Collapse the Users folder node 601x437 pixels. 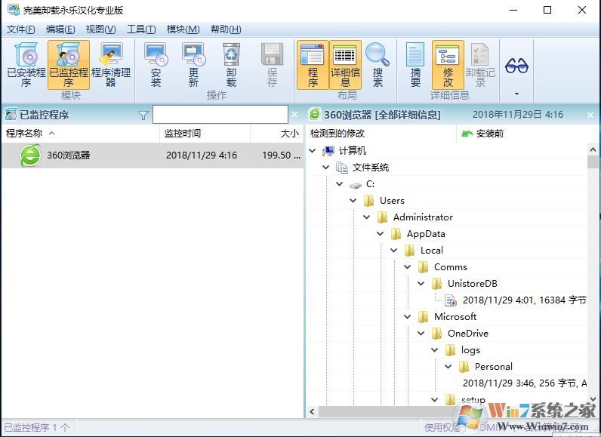353,200
